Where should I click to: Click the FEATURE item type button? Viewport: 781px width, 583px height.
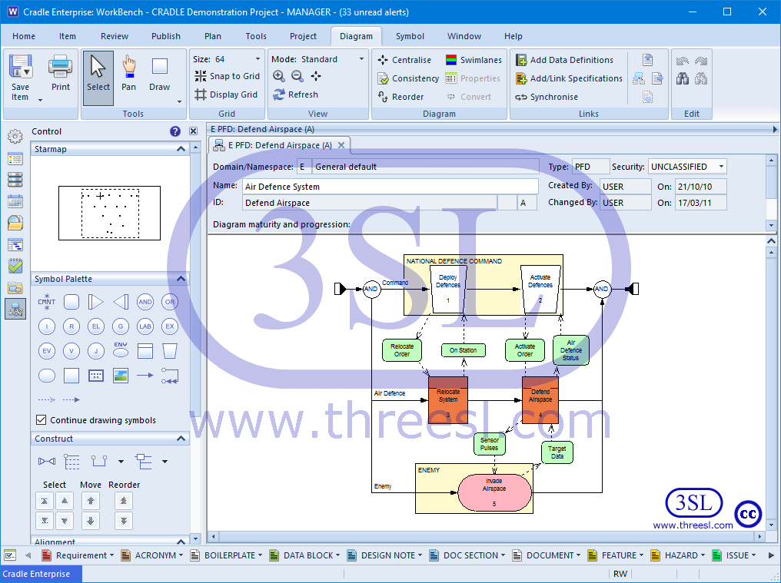613,555
